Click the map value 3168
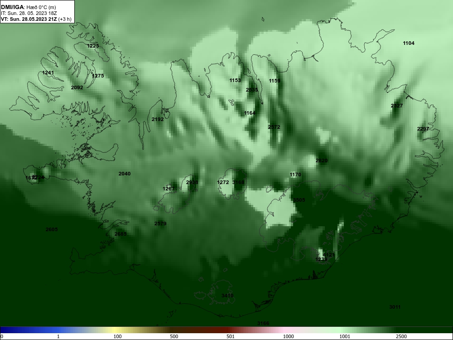 tap(238, 182)
